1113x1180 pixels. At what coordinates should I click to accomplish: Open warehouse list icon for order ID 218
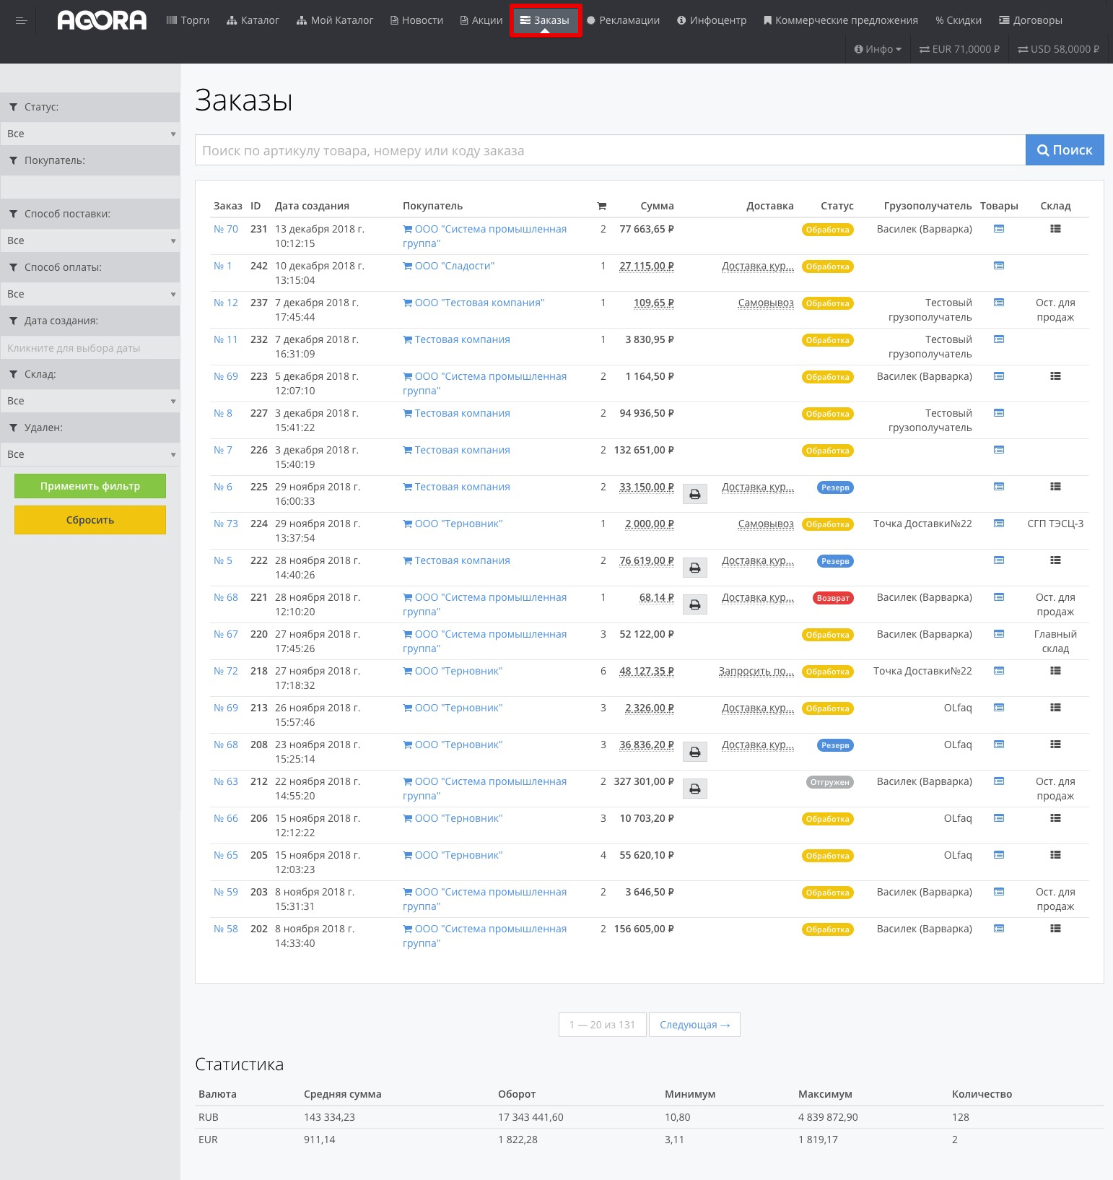pyautogui.click(x=1055, y=671)
